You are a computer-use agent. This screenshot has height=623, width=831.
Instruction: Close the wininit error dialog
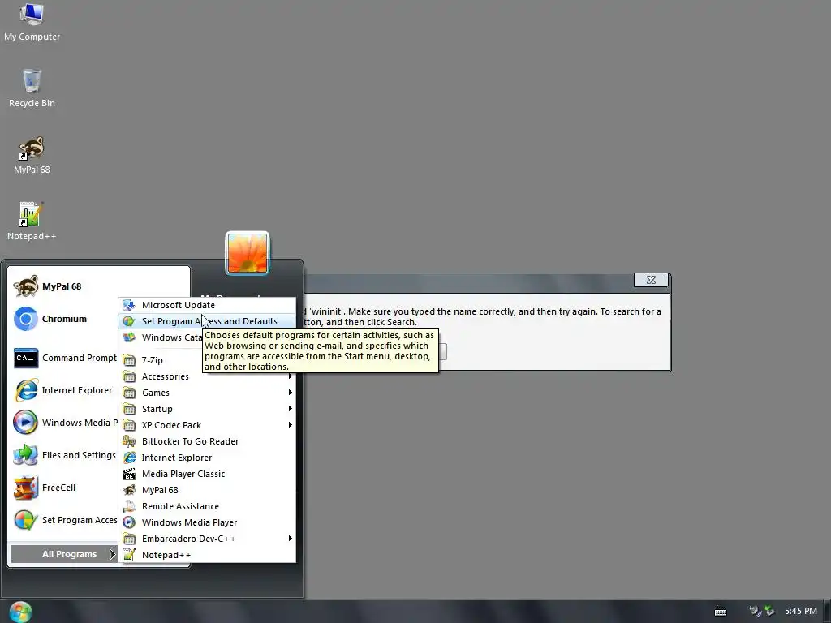pyautogui.click(x=651, y=280)
